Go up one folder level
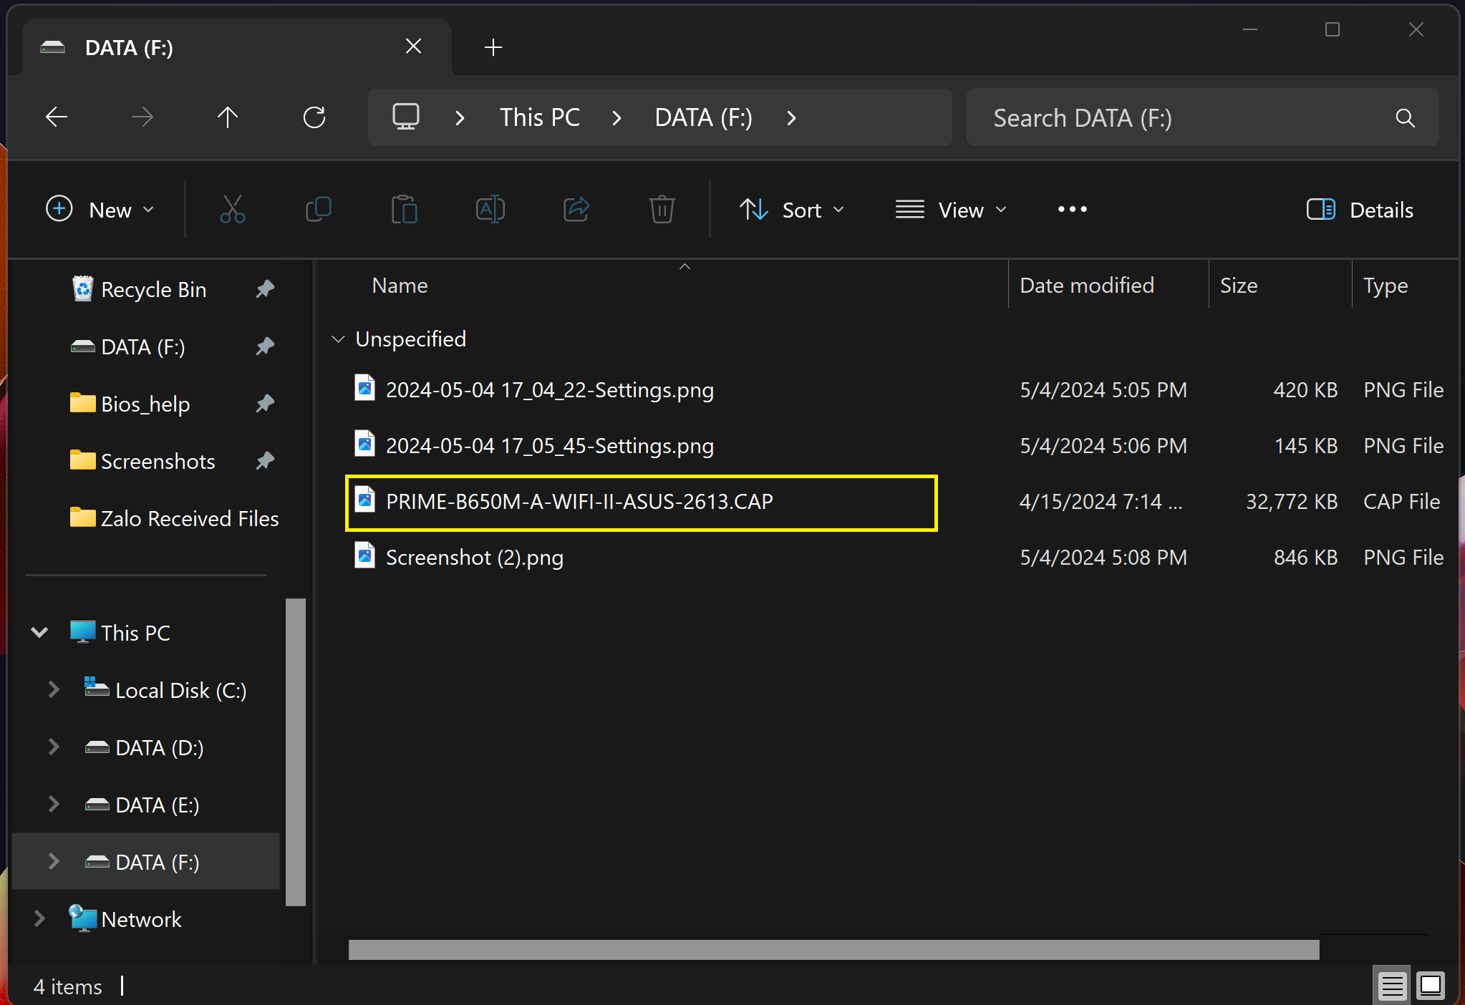The height and width of the screenshot is (1005, 1465). [228, 117]
